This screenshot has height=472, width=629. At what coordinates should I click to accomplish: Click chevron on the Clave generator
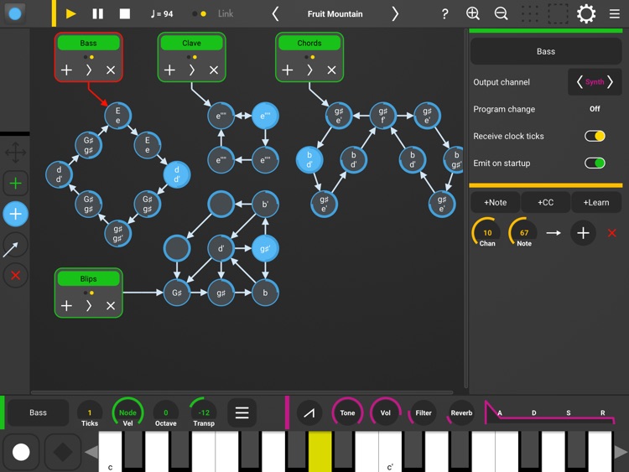(x=192, y=70)
